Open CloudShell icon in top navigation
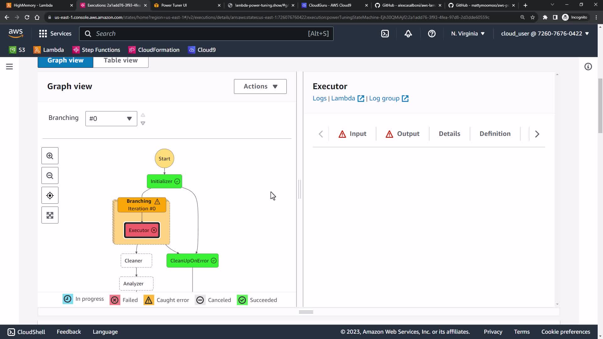 pyautogui.click(x=385, y=34)
